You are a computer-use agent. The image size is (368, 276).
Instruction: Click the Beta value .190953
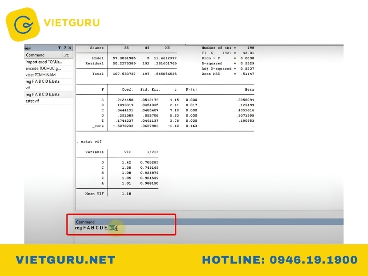point(246,121)
